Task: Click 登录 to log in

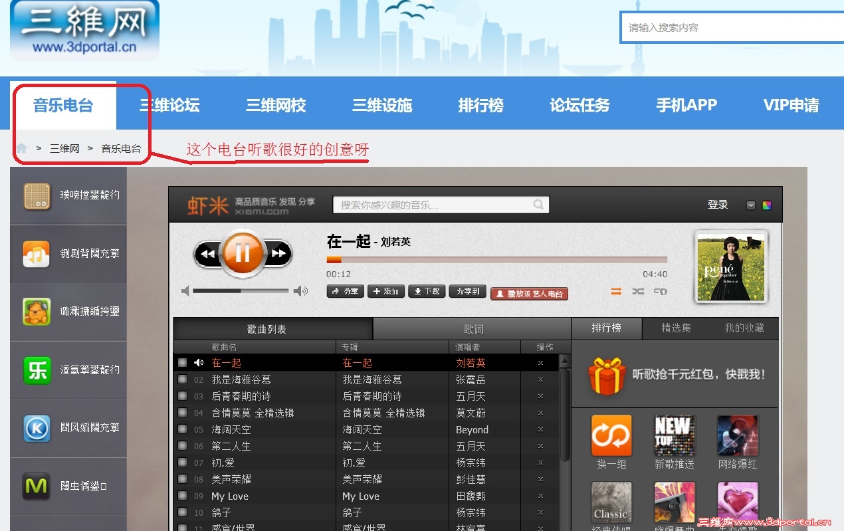Action: (718, 205)
